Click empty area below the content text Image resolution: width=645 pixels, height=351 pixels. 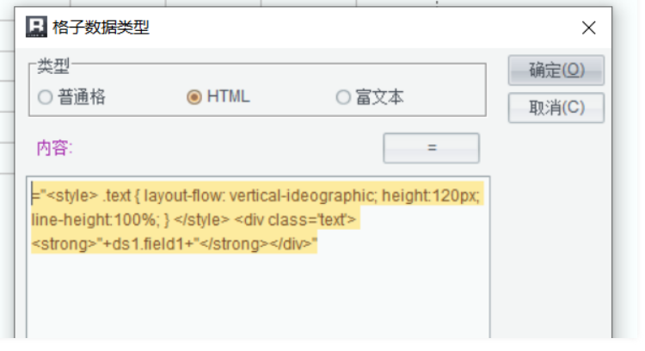[258, 301]
